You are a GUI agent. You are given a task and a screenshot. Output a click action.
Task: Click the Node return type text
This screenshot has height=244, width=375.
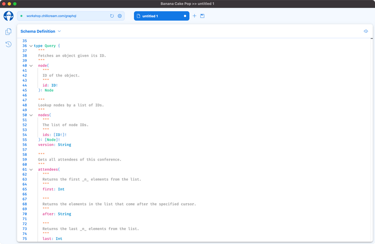point(49,90)
